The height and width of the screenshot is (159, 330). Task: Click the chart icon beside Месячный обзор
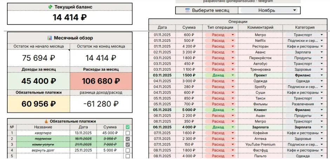click(50, 38)
